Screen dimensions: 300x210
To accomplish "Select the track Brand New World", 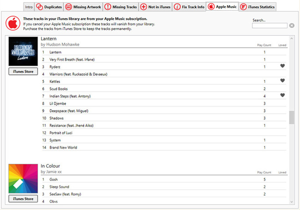I will (x=164, y=147).
